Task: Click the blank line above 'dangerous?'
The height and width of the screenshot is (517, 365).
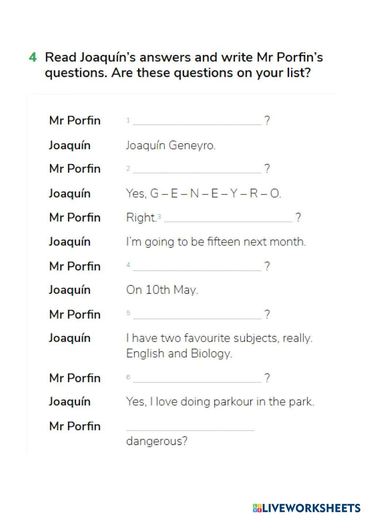Action: pos(190,426)
